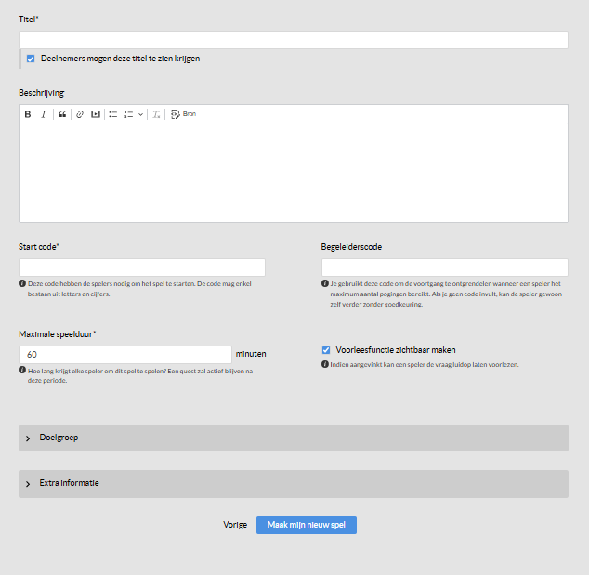Click the remove formatting icon
589x575 pixels.
pos(157,114)
